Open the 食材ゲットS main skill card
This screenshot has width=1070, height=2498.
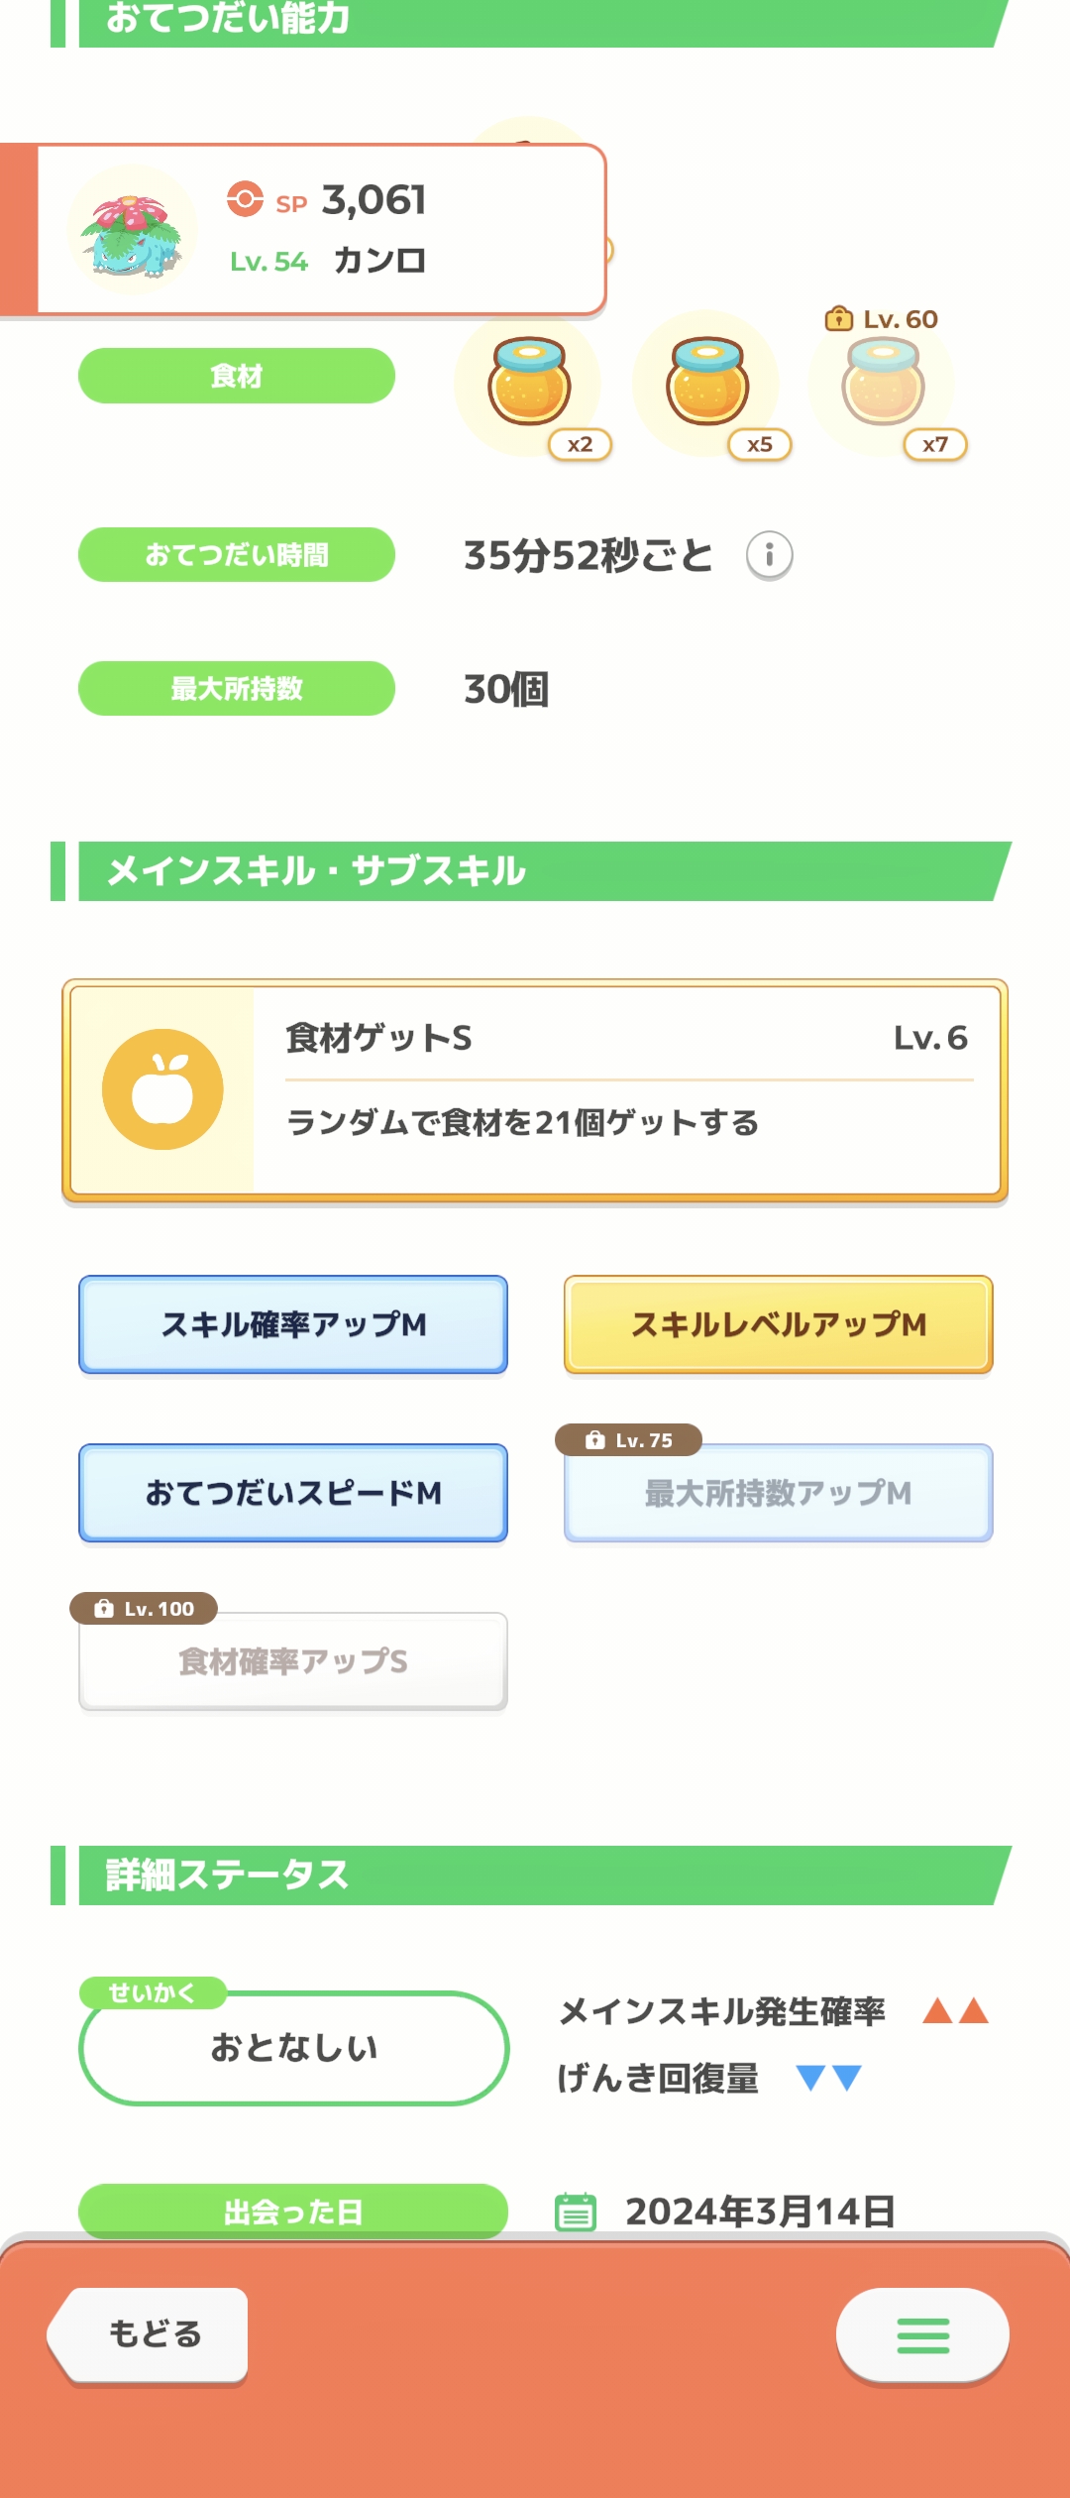(535, 1090)
